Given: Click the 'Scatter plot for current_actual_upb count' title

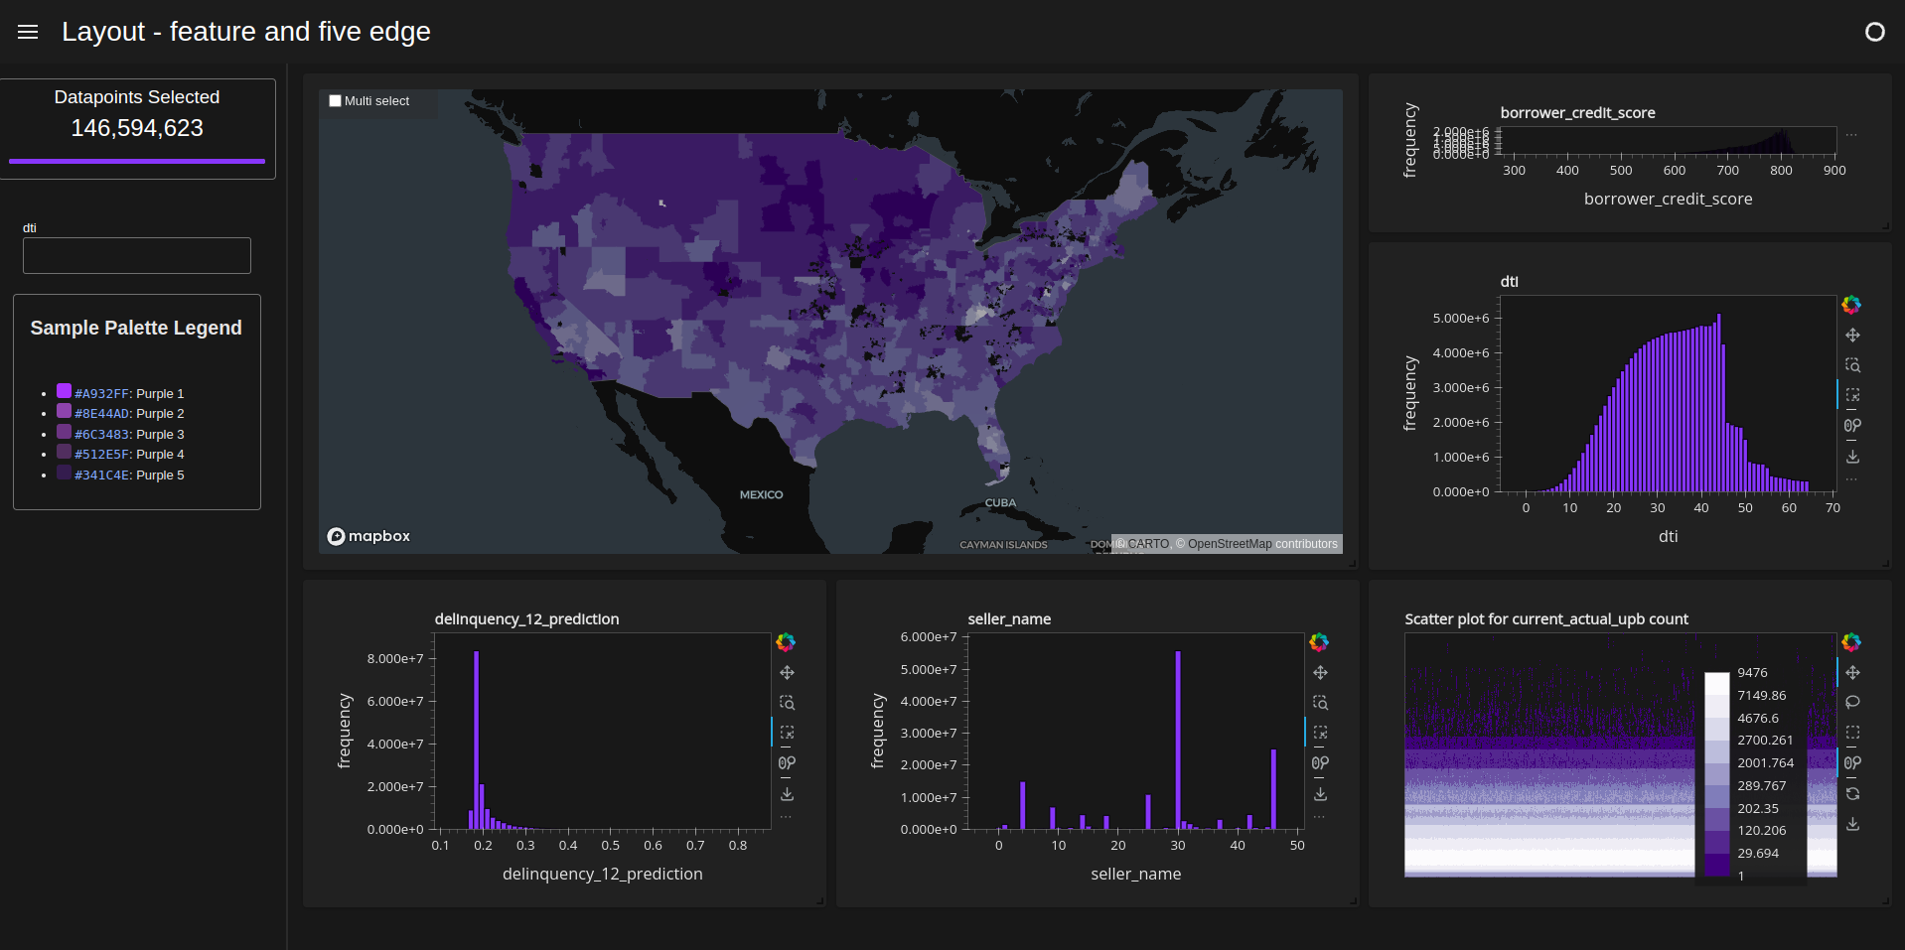Looking at the screenshot, I should coord(1546,618).
